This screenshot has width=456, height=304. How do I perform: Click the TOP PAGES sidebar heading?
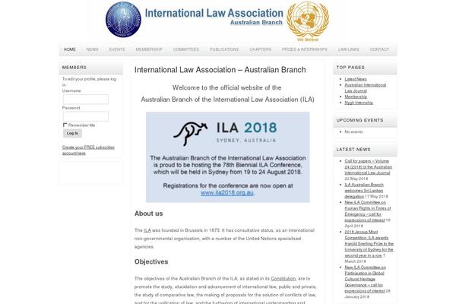coord(350,68)
